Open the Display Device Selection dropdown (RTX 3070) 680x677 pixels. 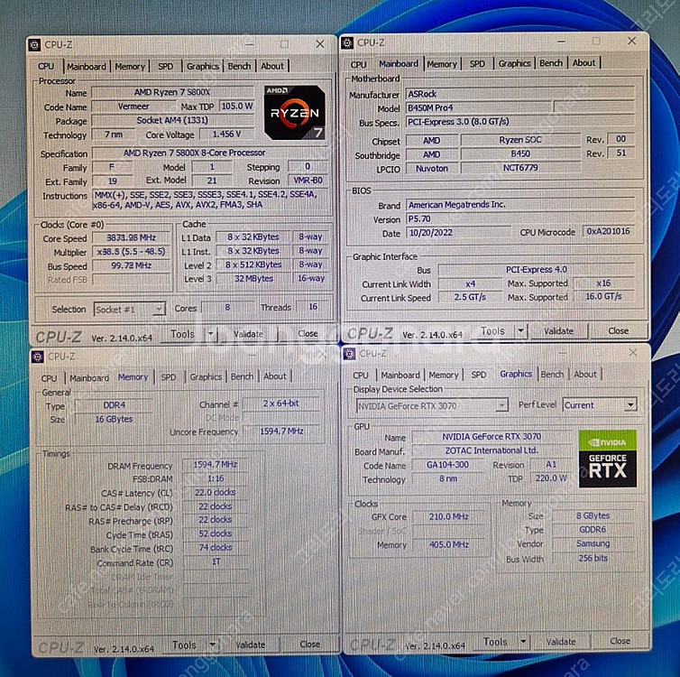(x=432, y=406)
